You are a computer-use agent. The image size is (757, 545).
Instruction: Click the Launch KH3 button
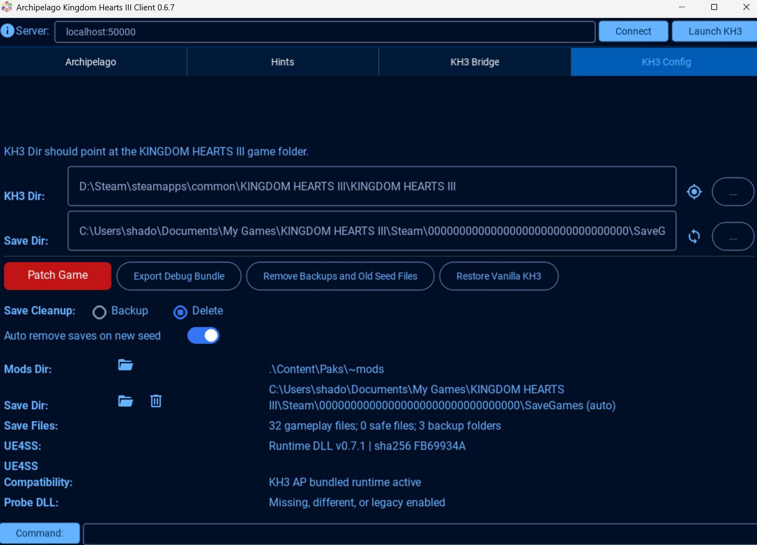coord(715,31)
